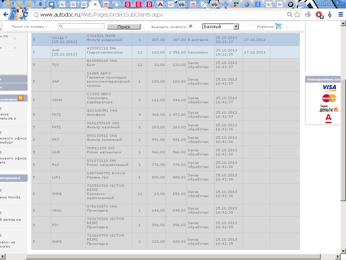This screenshot has width=346, height=260.
Task: Click the Поиск по номеру input field
Action: [x=81, y=26]
